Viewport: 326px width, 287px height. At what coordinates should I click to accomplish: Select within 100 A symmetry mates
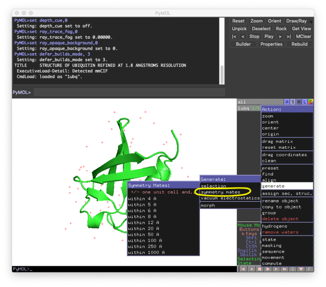tap(163, 241)
